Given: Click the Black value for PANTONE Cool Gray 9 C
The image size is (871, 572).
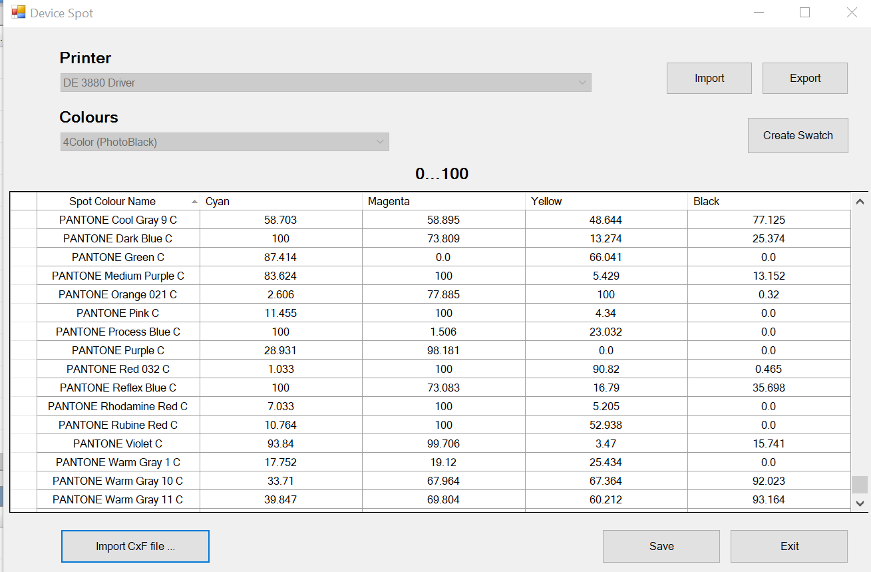Looking at the screenshot, I should click(x=769, y=219).
